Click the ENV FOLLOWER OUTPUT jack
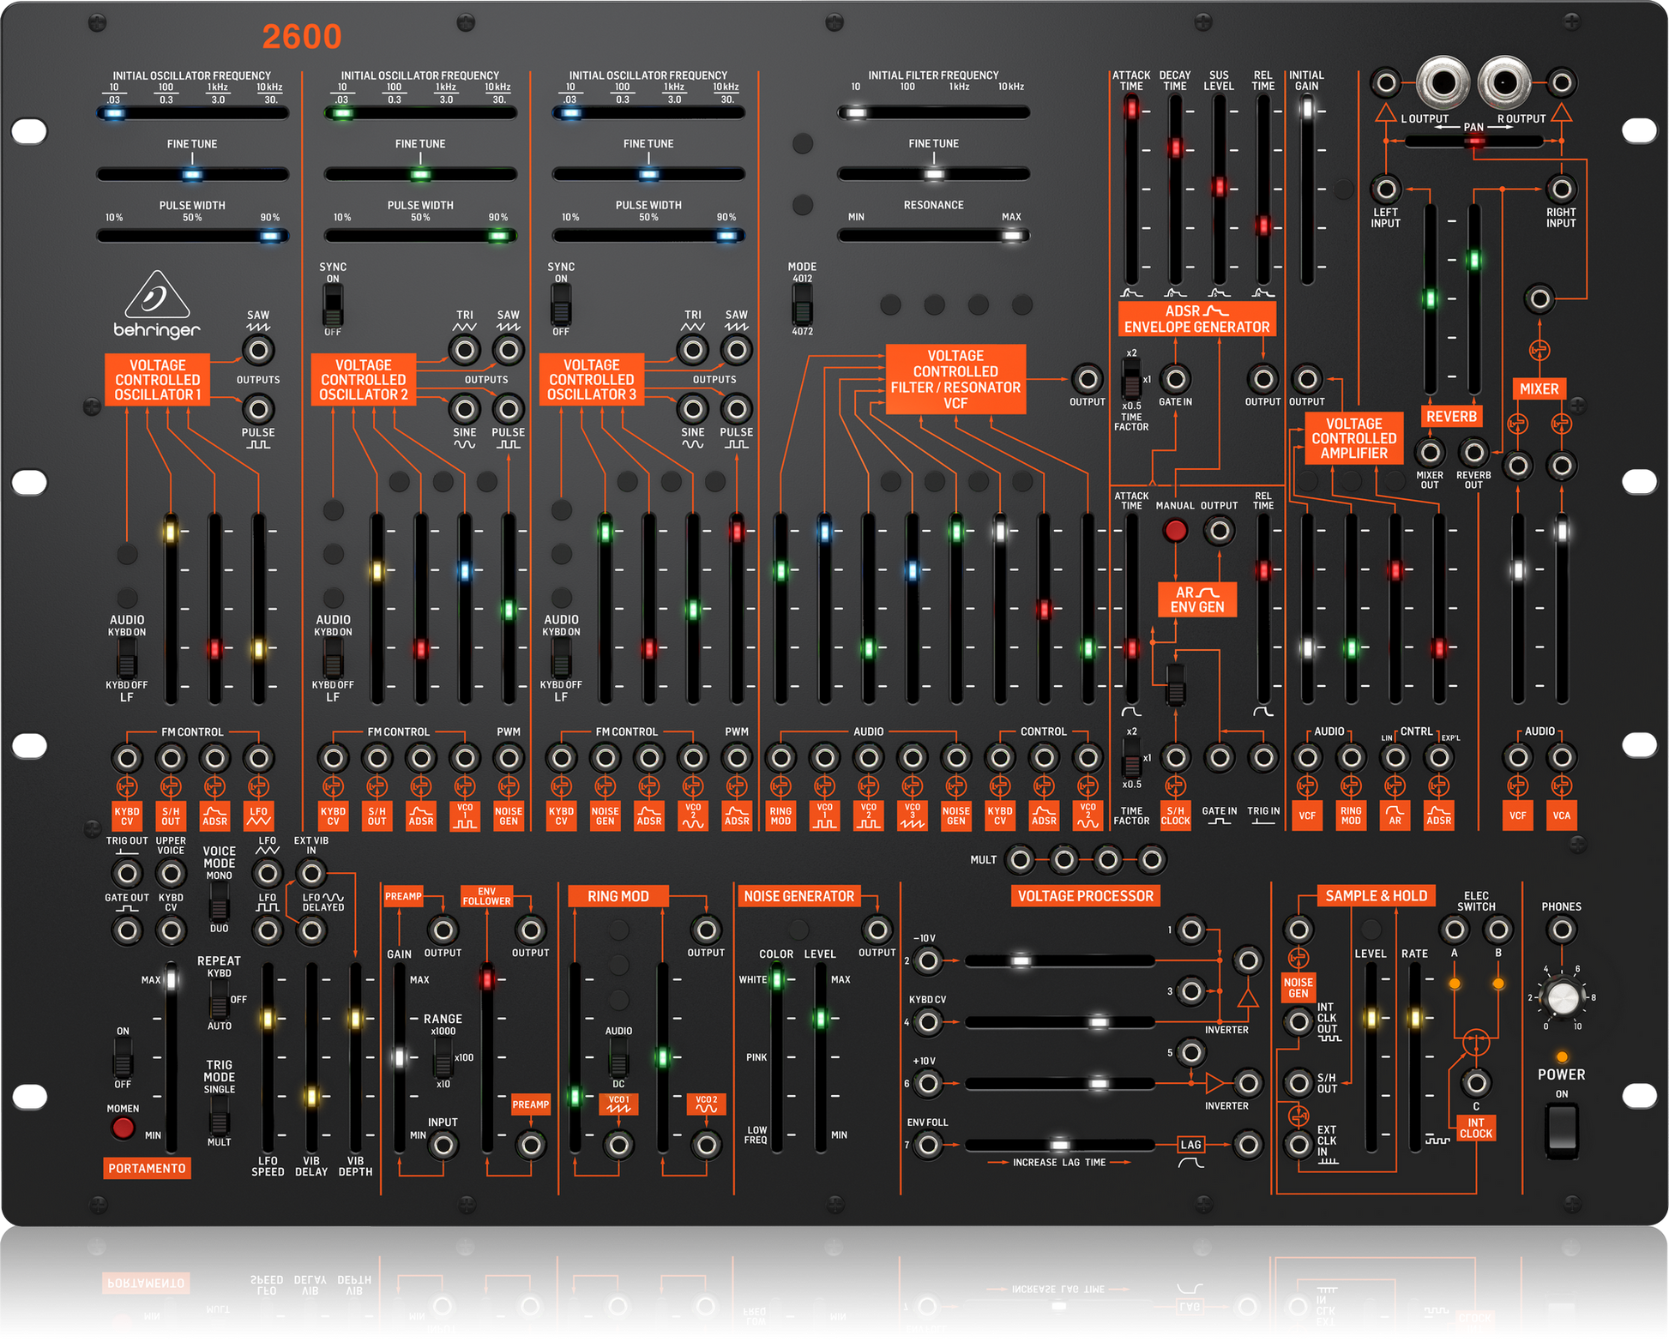 [530, 930]
